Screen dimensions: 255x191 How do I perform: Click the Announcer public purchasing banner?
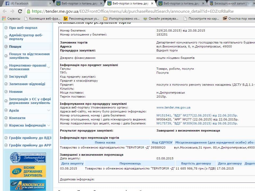(28, 185)
